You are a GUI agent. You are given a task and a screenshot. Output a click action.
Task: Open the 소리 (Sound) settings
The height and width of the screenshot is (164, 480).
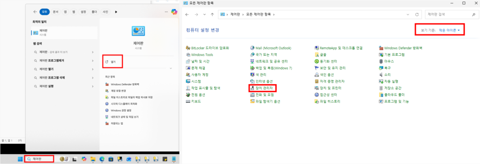387,75
